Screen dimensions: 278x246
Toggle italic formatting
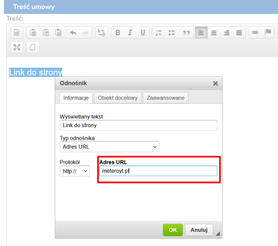(x=130, y=33)
